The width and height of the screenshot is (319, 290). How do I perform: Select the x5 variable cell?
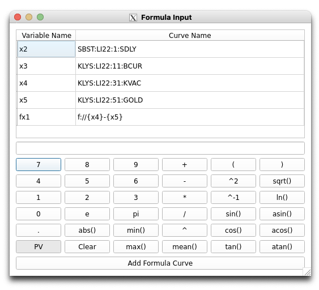tap(46, 100)
